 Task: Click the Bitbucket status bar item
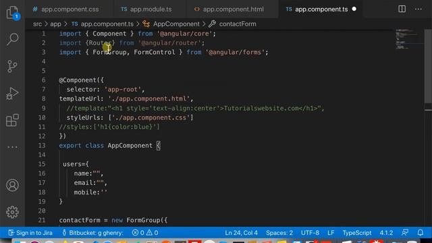click(x=92, y=233)
